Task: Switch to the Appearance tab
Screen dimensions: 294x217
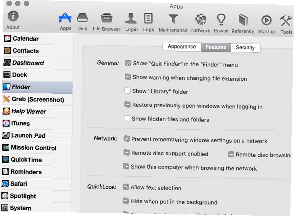Action: pos(182,46)
